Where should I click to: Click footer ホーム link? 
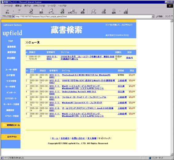pyautogui.click(x=55, y=139)
